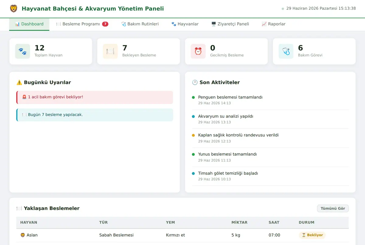Viewport: 365px width, 245px height.
Task: Click the warning icon beside Bugünkü Uyarılar
Action: pos(19,82)
